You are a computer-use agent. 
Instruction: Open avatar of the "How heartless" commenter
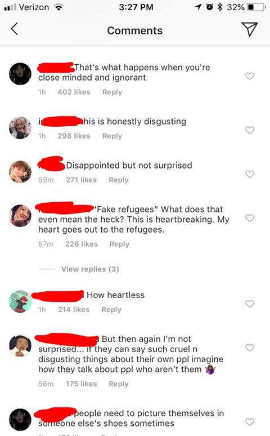tap(20, 302)
